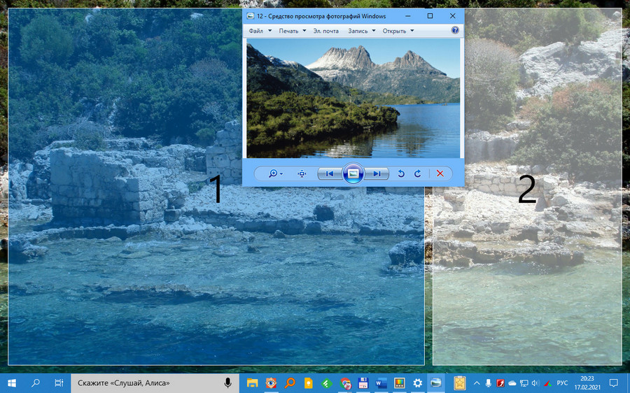Screen dimensions: 630x393
Task: Open the Запись dropdown menu
Action: (x=361, y=31)
